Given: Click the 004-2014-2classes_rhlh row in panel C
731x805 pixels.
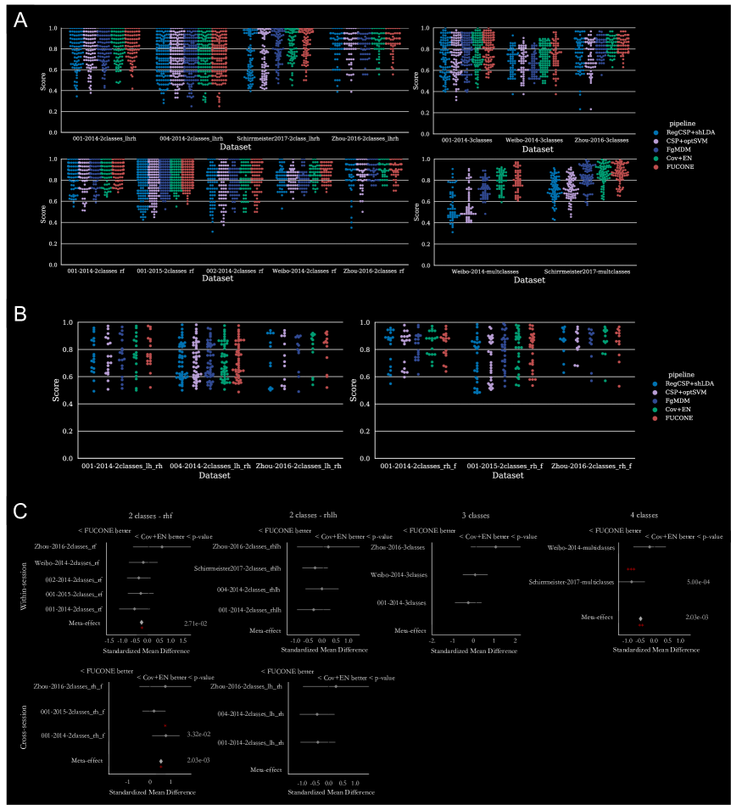Looking at the screenshot, I should point(248,590).
